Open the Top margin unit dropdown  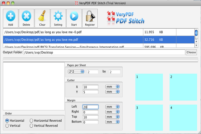112,117
